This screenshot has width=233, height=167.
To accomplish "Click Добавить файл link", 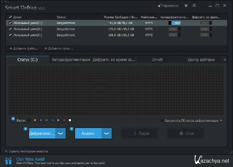I will [23, 48].
